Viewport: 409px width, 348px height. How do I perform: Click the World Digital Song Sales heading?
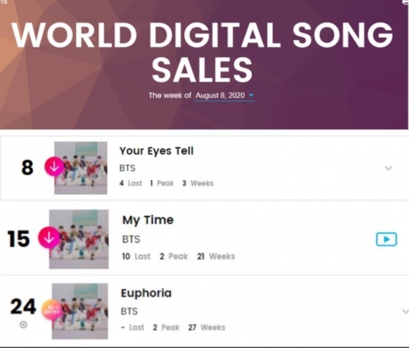pyautogui.click(x=202, y=52)
